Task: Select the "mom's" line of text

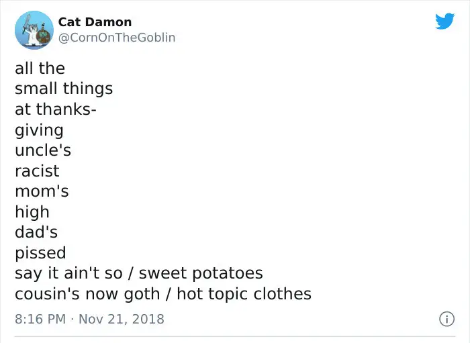Action: pos(42,191)
